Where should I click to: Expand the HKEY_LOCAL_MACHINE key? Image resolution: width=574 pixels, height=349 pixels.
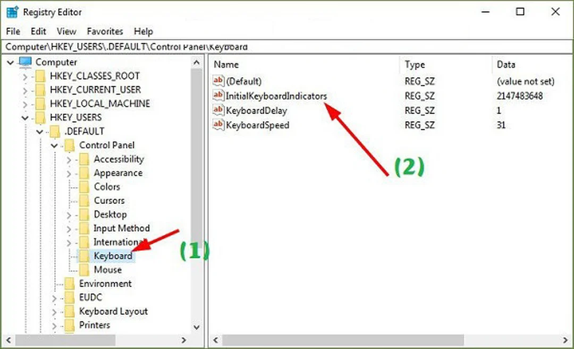pos(25,104)
